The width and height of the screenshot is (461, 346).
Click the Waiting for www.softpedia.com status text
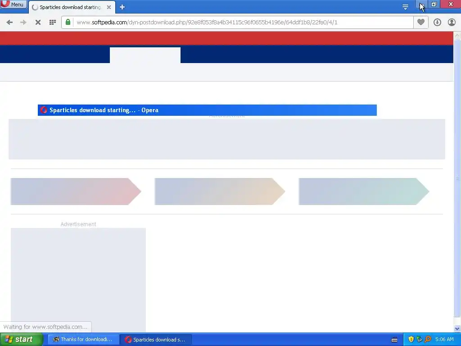click(x=45, y=327)
